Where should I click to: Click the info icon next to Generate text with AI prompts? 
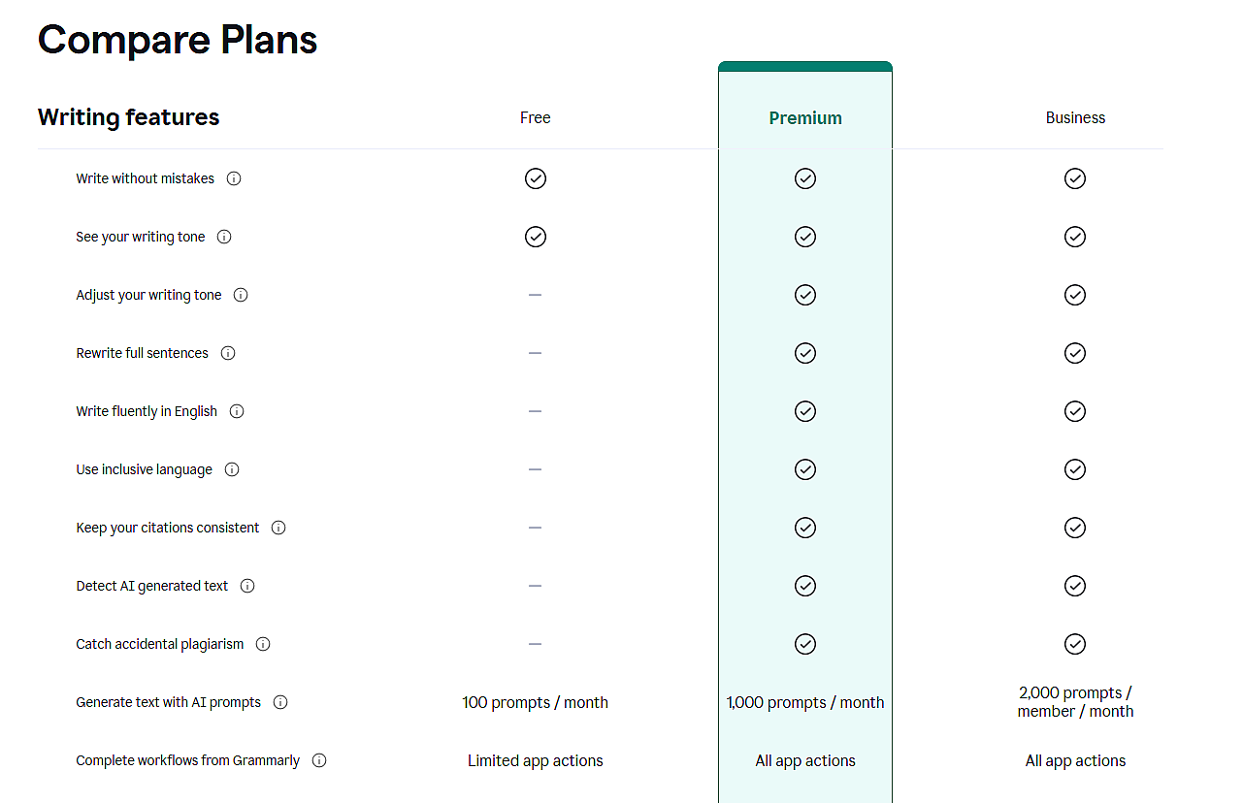point(279,702)
